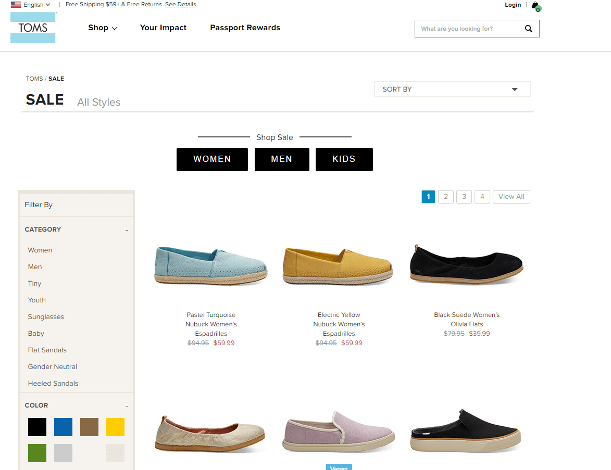611x470 pixels.
Task: Open the black backless slip-on image
Action: 466,430
